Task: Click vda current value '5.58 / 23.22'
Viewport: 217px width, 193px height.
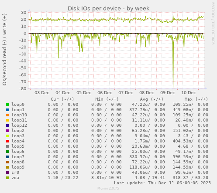Action: 63,178
